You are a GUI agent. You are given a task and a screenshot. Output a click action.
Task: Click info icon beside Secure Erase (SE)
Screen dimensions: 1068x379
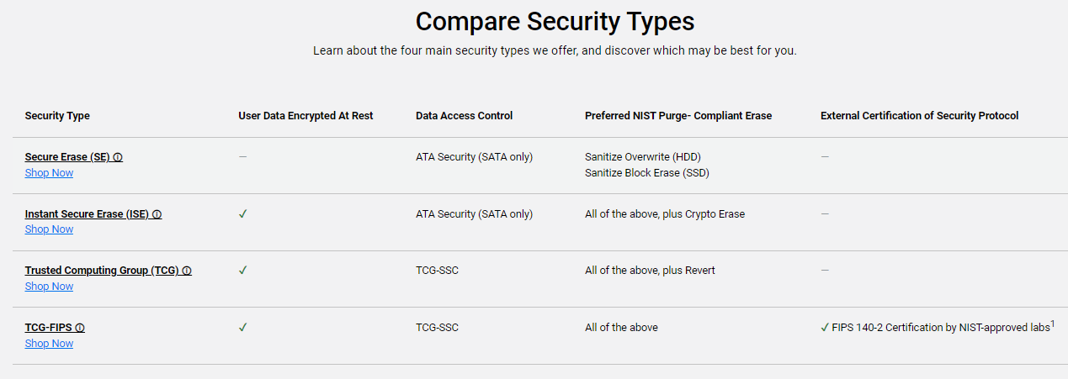coord(118,157)
